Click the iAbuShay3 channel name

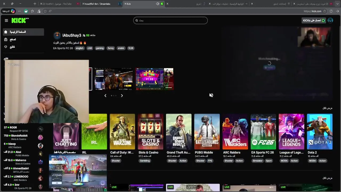[72, 35]
